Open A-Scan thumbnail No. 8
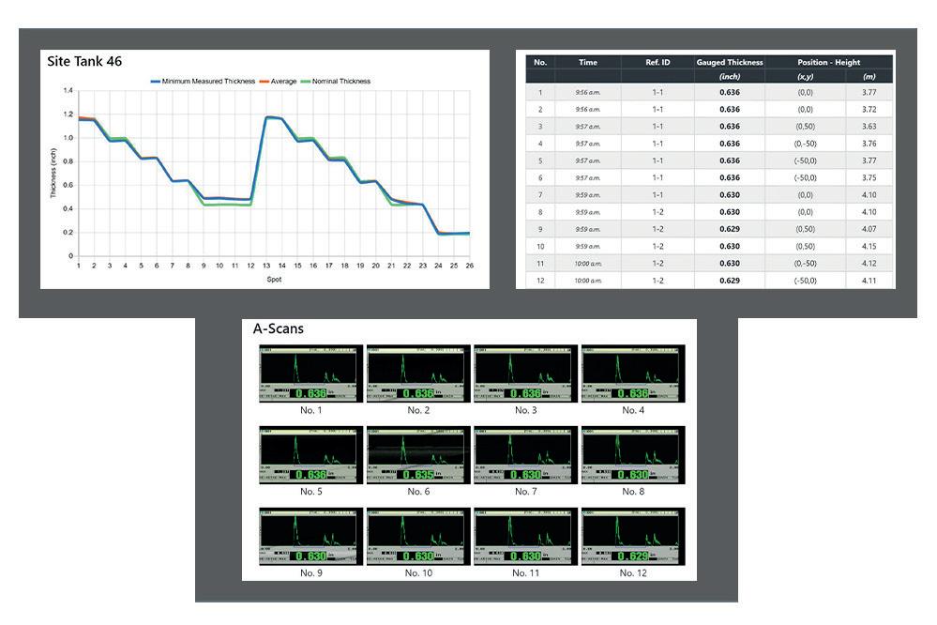The height and width of the screenshot is (625, 937). click(633, 455)
